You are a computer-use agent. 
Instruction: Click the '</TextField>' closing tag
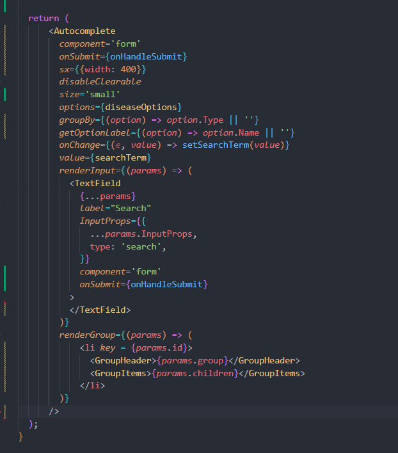tap(100, 310)
